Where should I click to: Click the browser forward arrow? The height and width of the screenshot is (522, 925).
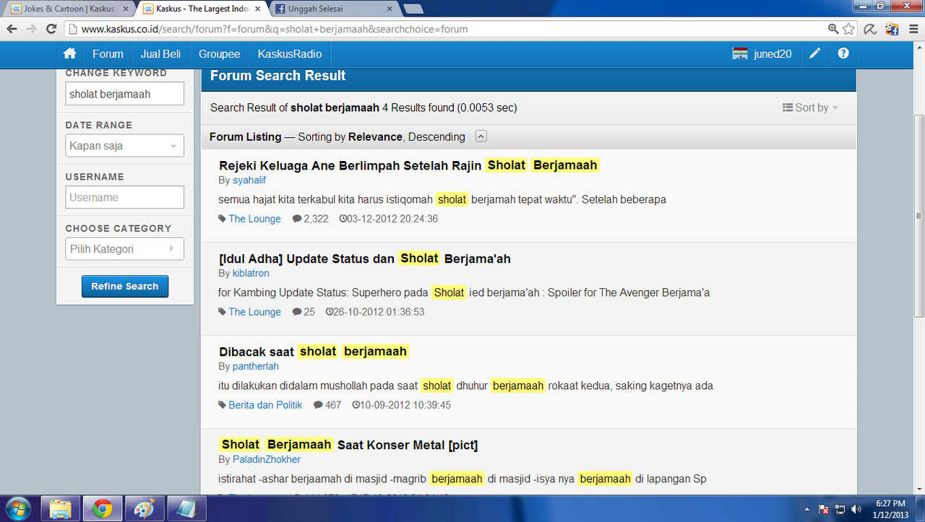(x=31, y=29)
